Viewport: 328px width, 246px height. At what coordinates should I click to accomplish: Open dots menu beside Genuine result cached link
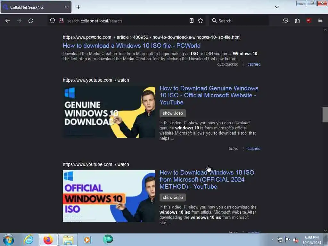click(243, 149)
